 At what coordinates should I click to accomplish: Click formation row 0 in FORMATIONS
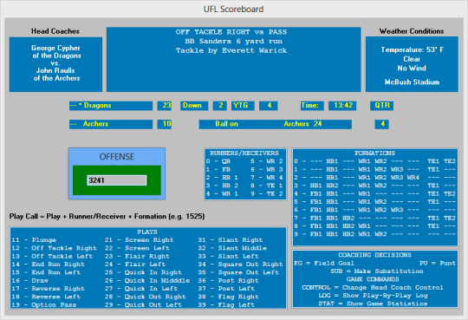(x=375, y=161)
